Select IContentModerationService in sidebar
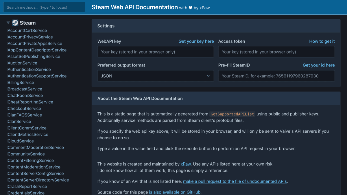The width and height of the screenshot is (347, 195). coord(33,167)
